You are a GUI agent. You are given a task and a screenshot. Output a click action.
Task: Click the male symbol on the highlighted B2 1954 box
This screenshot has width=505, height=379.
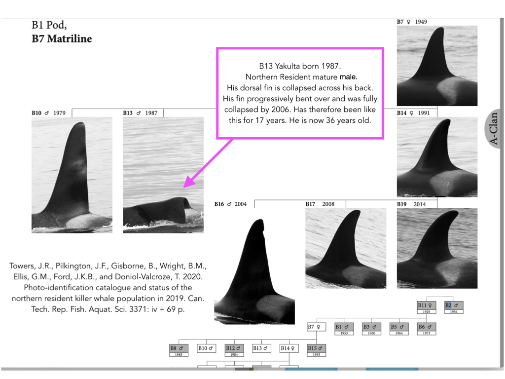[457, 305]
